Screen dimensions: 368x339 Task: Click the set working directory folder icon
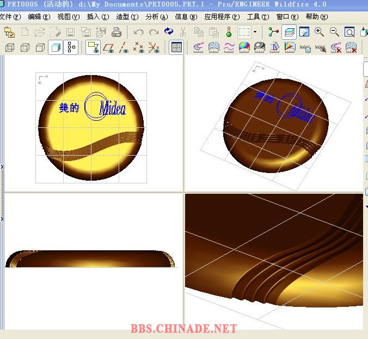(10, 32)
